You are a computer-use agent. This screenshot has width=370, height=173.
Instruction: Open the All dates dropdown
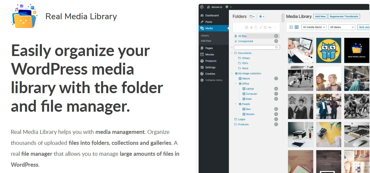click(x=342, y=27)
